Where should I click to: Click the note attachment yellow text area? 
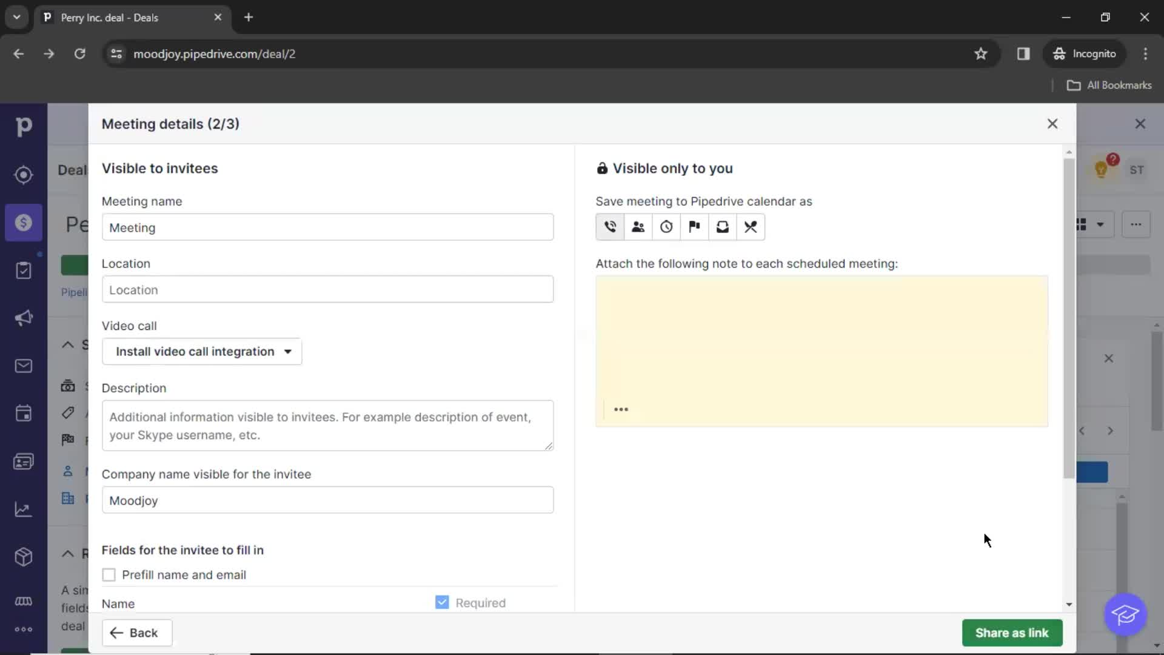pos(822,351)
